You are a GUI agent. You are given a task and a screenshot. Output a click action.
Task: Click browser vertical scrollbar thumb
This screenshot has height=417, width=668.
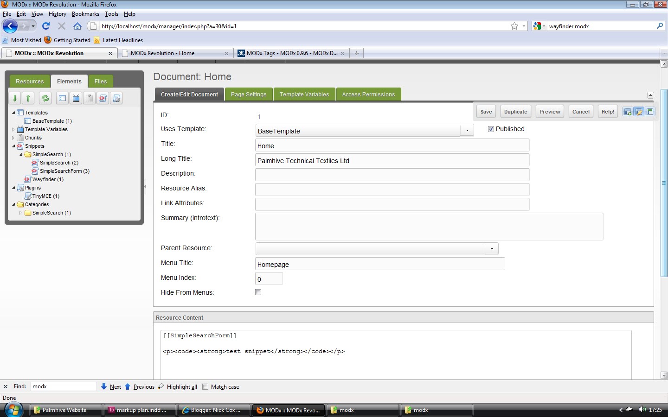pos(664,183)
